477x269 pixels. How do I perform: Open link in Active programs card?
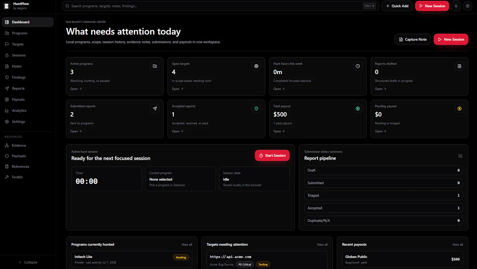[76, 89]
